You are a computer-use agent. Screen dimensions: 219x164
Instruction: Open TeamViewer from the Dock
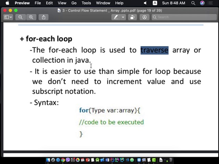[x=139, y=160]
